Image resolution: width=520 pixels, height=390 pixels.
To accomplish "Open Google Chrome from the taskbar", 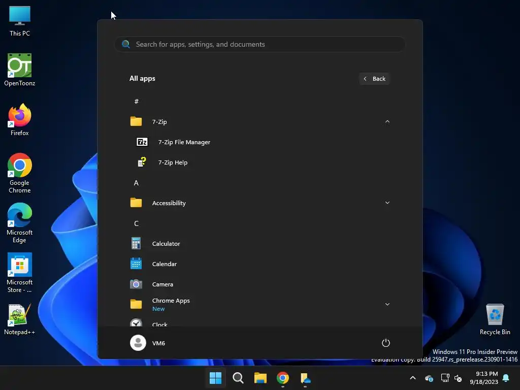I will pos(283,378).
